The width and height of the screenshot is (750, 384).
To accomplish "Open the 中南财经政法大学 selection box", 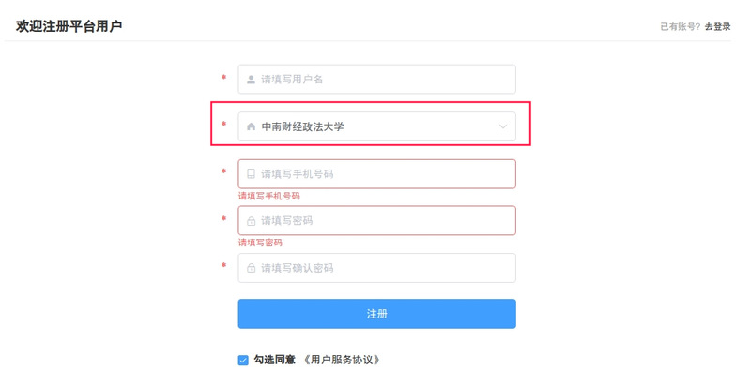I will pos(375,126).
